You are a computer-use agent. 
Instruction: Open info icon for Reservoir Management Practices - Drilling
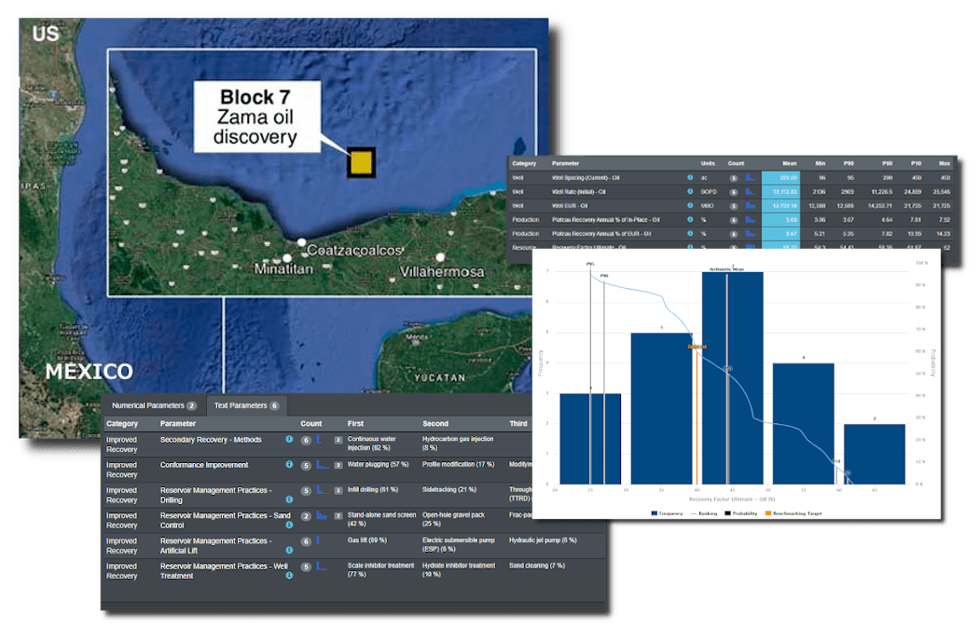pos(290,499)
